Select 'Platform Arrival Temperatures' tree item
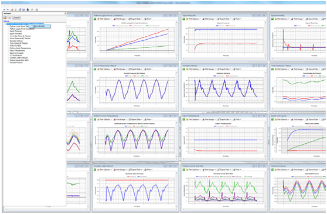327x214 pixels. 21,48
